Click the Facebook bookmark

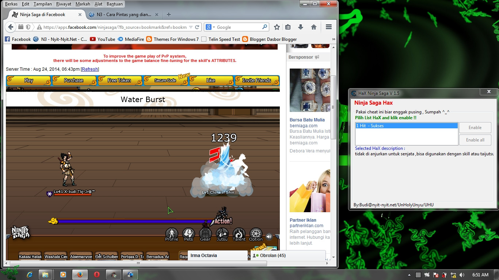[18, 39]
